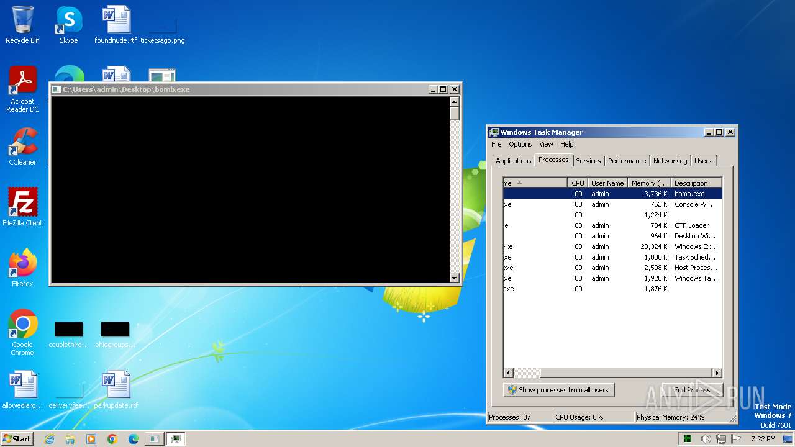This screenshot has height=447, width=795.
Task: Select the bomb.exe process row
Action: tap(612, 194)
